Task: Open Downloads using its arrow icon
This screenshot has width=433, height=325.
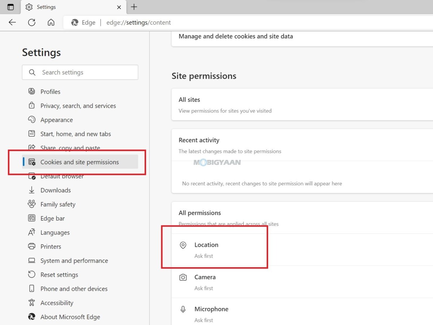Action: pos(32,190)
